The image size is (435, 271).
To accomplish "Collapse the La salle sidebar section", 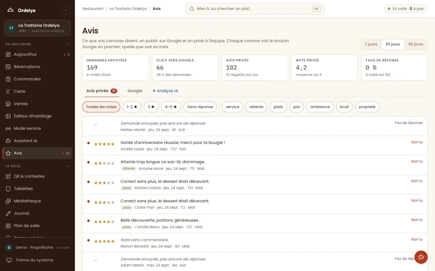I will [x=68, y=166].
